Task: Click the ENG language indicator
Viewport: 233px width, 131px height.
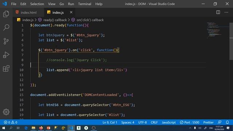Action: tap(211, 128)
